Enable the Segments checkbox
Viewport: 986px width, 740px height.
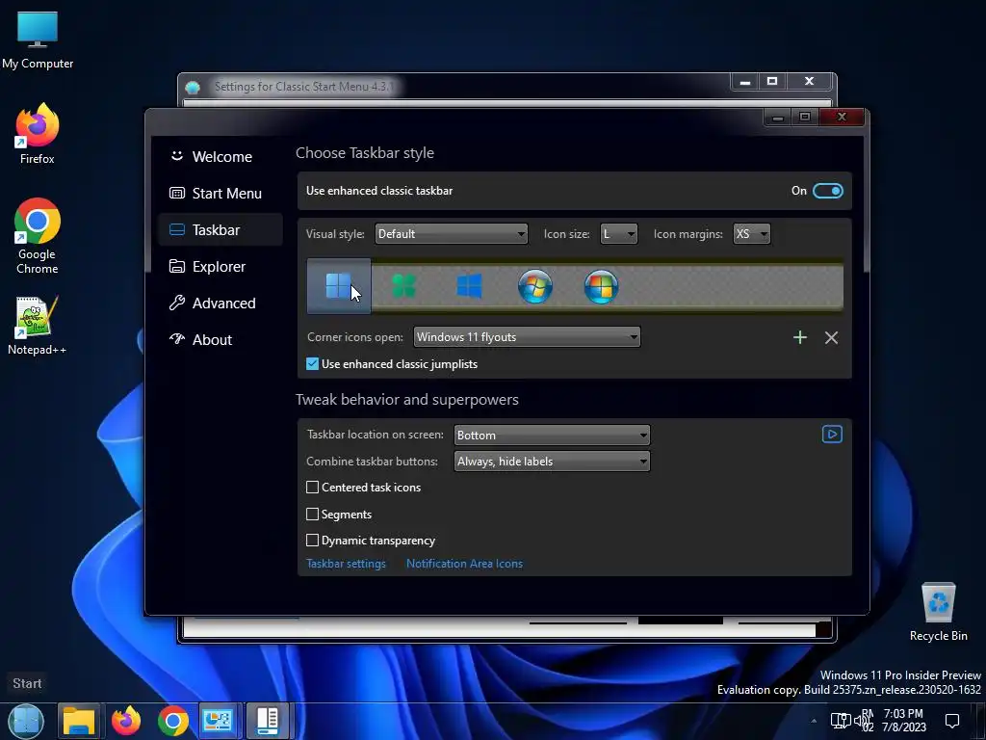[x=313, y=515]
